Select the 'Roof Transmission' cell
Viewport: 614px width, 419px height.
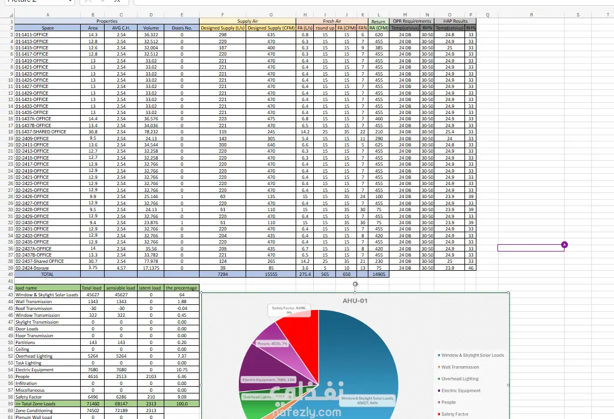pos(48,308)
